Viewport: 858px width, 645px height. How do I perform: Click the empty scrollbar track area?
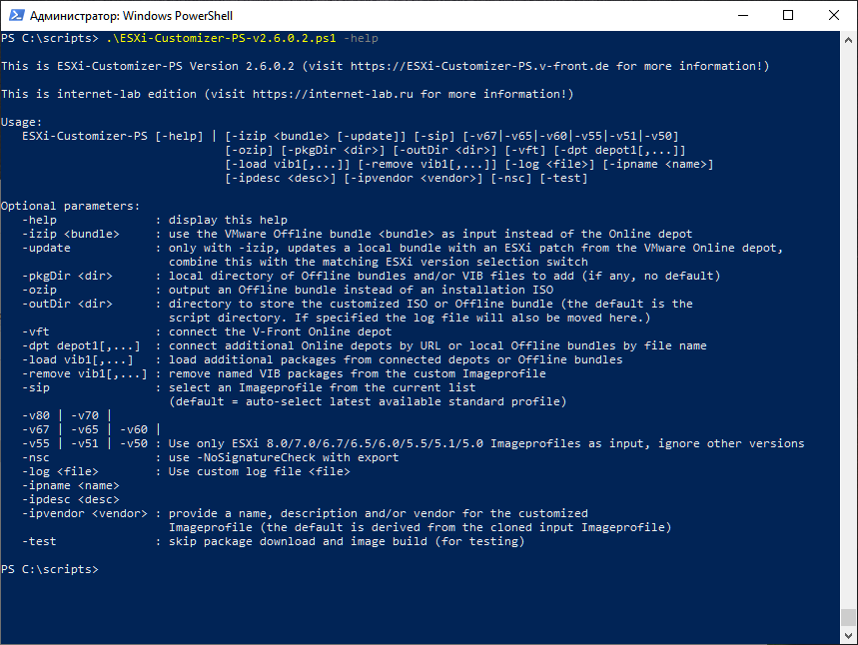[848, 328]
